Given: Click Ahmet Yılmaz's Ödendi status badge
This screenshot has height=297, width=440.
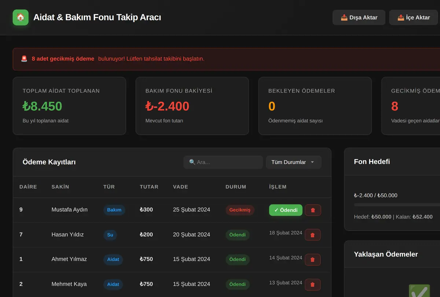Looking at the screenshot, I should pyautogui.click(x=237, y=259).
